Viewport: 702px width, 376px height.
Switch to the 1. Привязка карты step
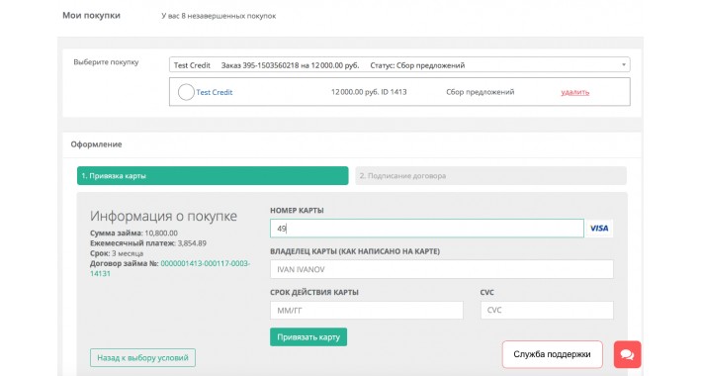pos(213,176)
